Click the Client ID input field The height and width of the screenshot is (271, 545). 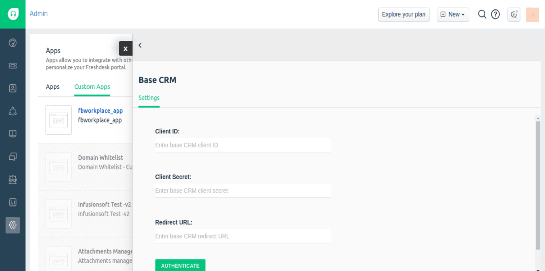click(243, 145)
